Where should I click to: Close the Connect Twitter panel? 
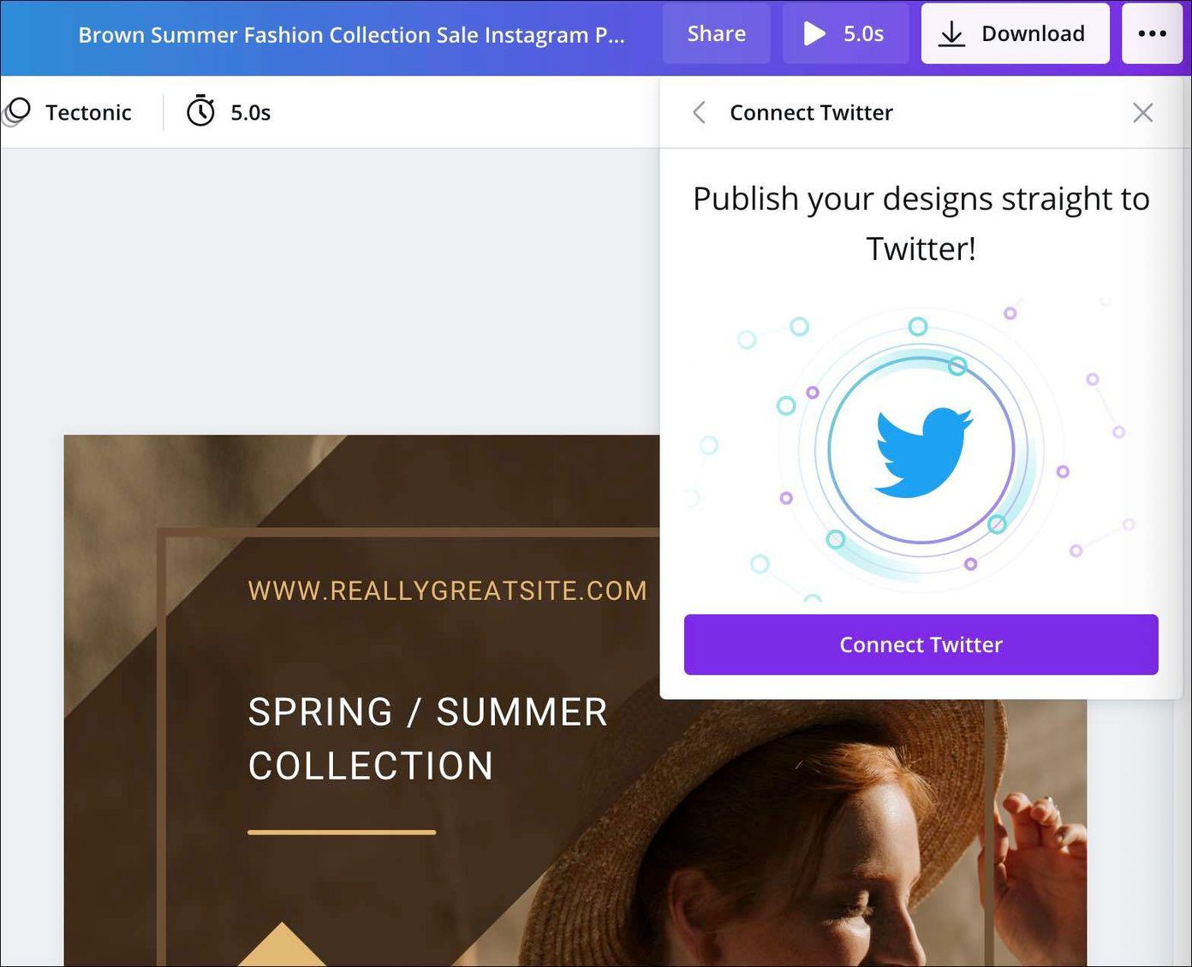(1142, 112)
